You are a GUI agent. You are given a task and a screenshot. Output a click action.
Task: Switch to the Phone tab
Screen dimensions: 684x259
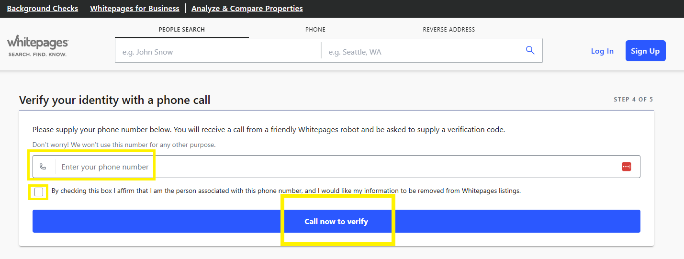click(315, 30)
